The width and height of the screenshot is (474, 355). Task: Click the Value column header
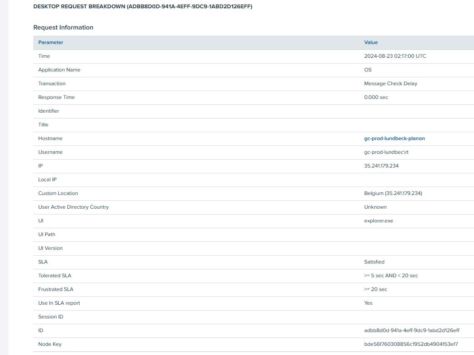point(371,42)
